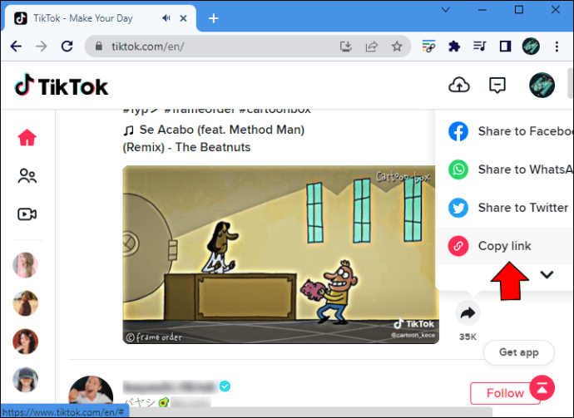Click the scroll-to-top red round button

[542, 386]
